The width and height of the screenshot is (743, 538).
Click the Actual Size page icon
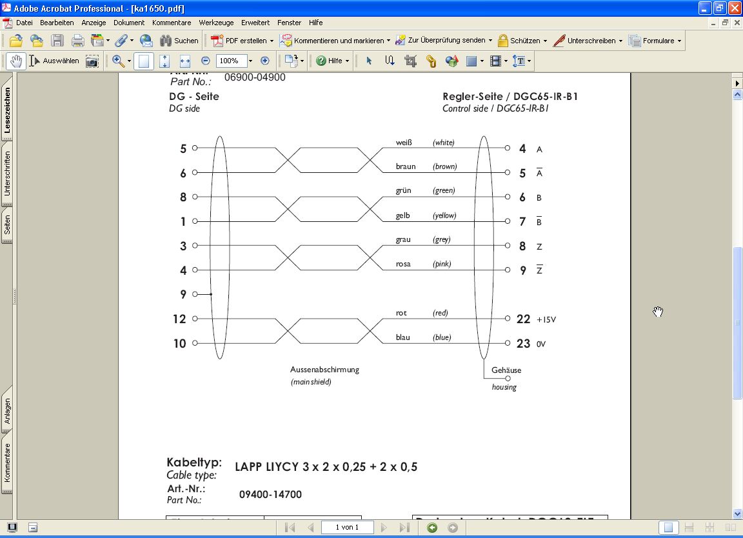144,61
